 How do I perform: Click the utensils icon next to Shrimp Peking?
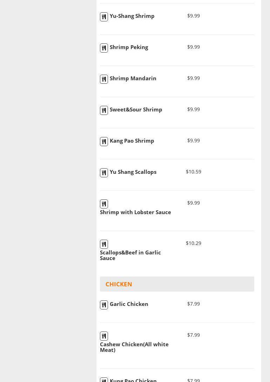[x=104, y=48]
